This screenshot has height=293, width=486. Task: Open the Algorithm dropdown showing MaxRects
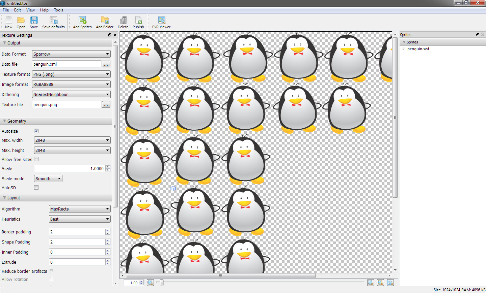(x=79, y=209)
